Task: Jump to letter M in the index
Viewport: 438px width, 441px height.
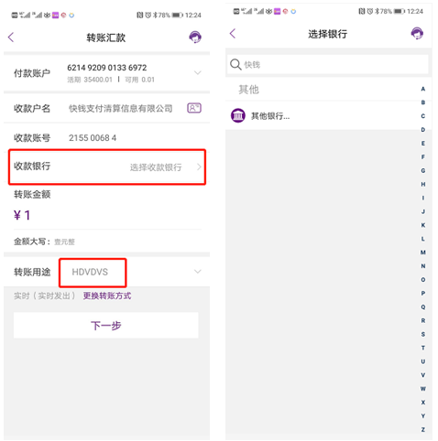Action: tap(423, 253)
